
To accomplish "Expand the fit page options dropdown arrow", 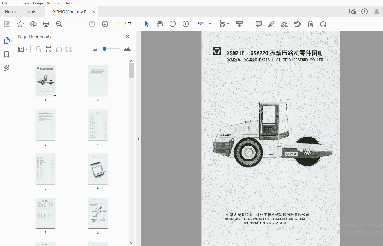I will click(228, 24).
